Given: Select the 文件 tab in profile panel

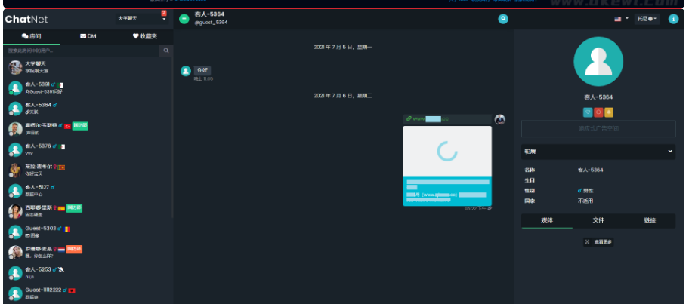Looking at the screenshot, I should click(598, 221).
